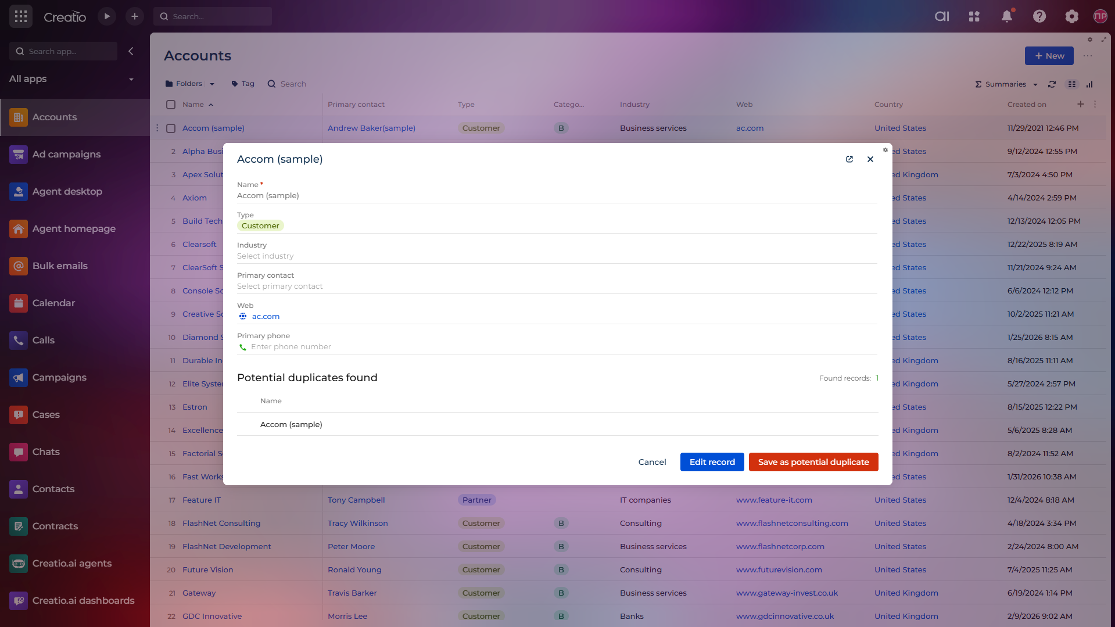The image size is (1115, 627).
Task: Open the Folders dropdown arrow
Action: (212, 84)
